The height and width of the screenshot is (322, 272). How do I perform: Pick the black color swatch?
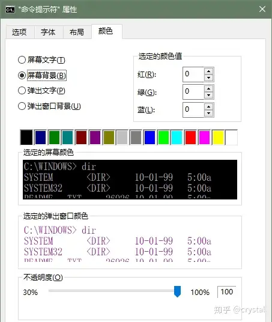(x=26, y=137)
